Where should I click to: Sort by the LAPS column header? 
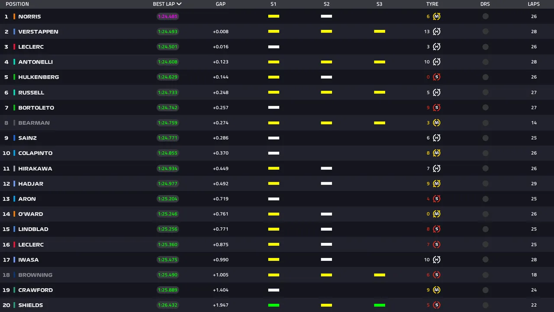(534, 4)
